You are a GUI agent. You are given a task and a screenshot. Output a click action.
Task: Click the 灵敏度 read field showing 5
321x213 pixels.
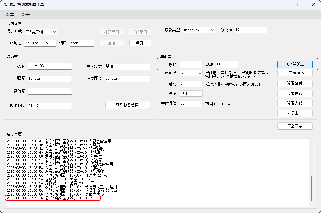(50, 91)
